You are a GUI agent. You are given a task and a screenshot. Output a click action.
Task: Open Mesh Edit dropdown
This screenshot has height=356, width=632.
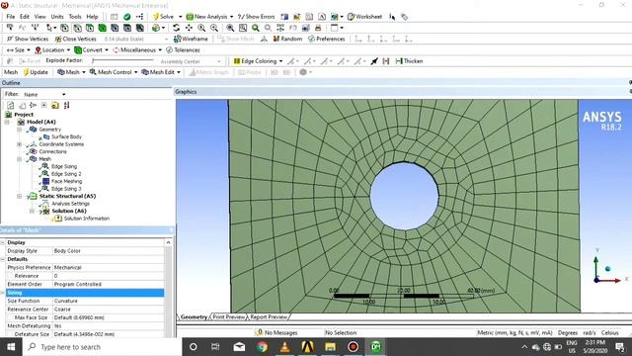[161, 72]
